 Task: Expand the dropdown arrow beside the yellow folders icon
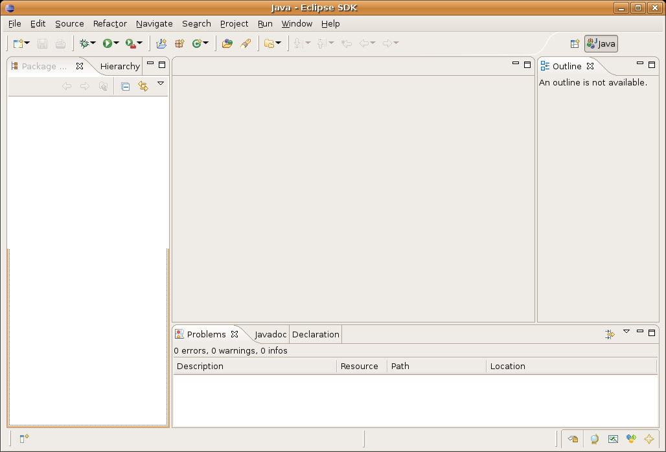pos(278,43)
